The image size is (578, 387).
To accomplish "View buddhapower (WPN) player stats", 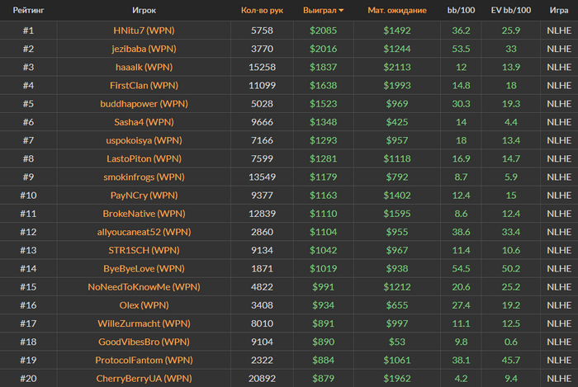I will (x=144, y=104).
